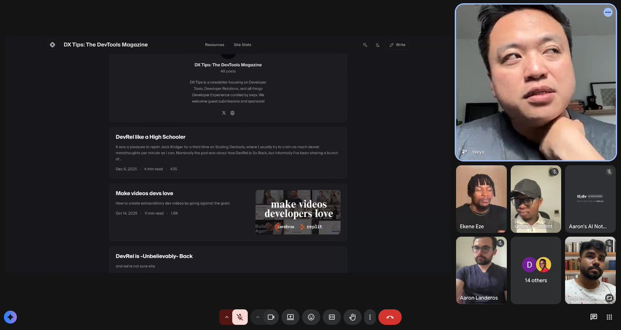Click the "and we're not sure why" subtitle
The width and height of the screenshot is (621, 330).
(136, 266)
